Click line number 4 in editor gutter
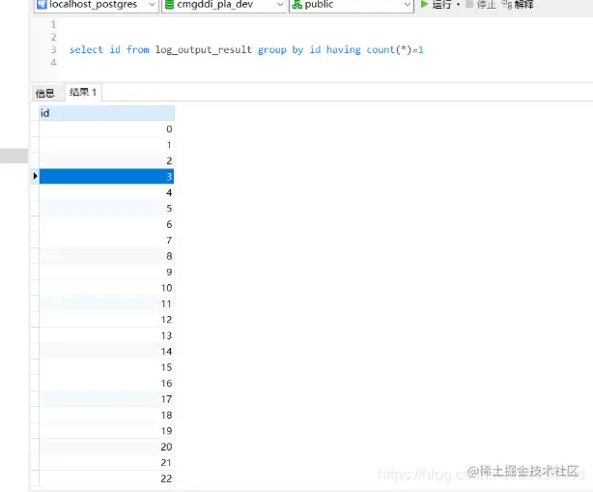This screenshot has height=492, width=593. click(x=53, y=62)
